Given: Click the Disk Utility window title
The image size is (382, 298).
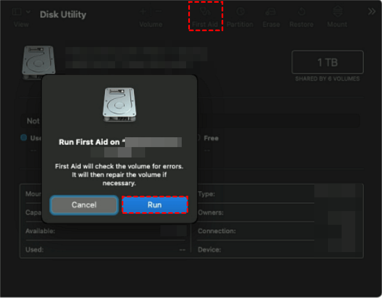Looking at the screenshot, I should click(63, 15).
